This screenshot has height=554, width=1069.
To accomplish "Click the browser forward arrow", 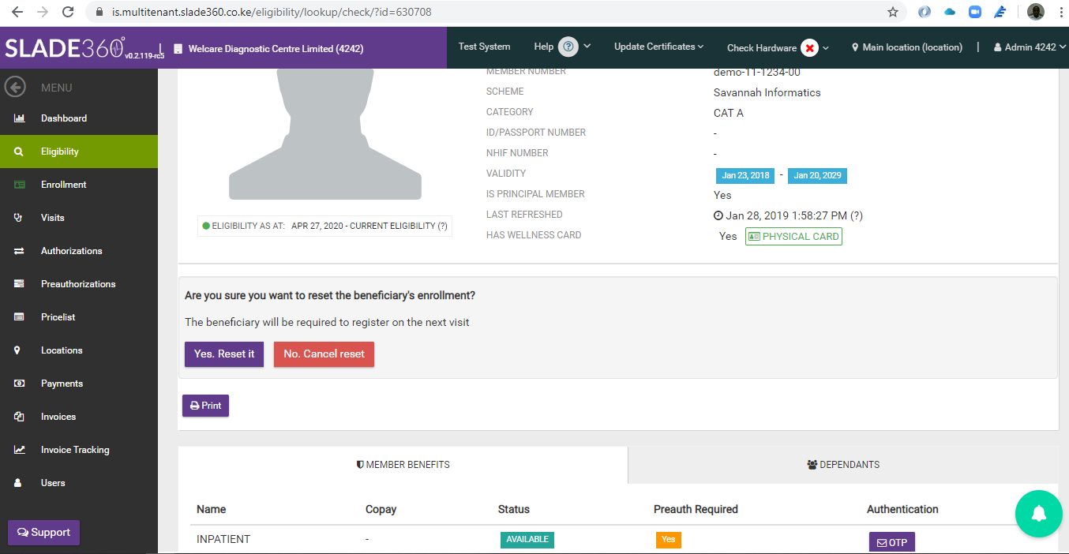I will pyautogui.click(x=43, y=12).
